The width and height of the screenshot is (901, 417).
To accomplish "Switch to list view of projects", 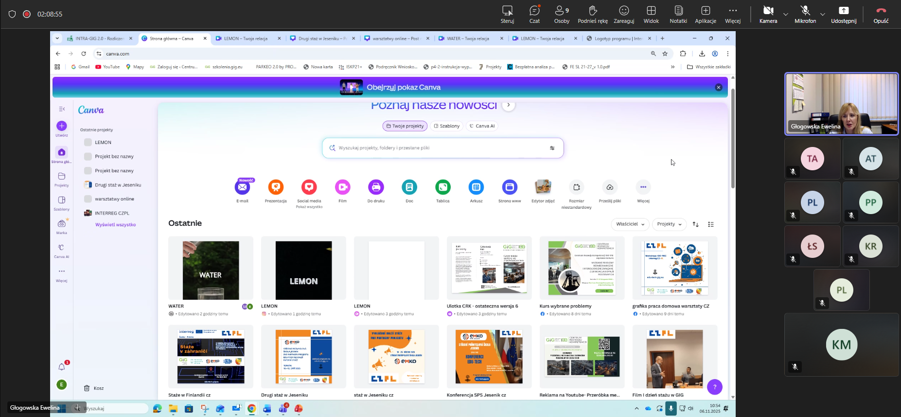I will (x=711, y=224).
